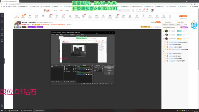Viewport: 199px width, 112px height.
Task: Increase transition duration with spinner arrow
Action: coord(103,70)
